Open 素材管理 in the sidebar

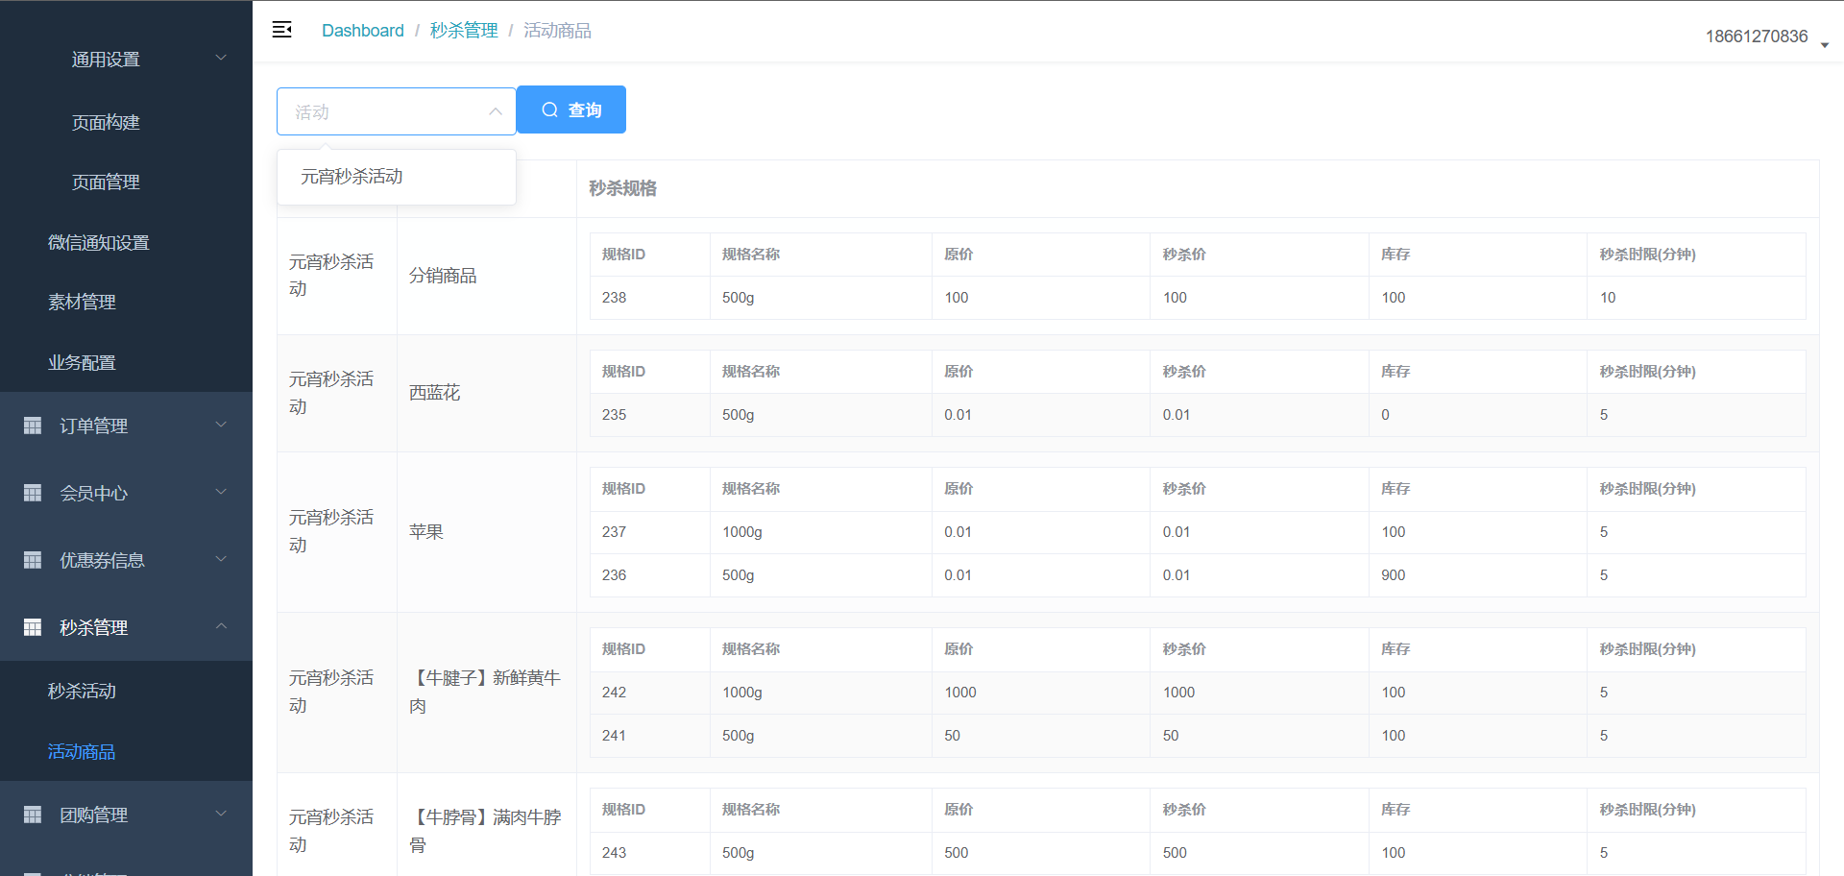(82, 302)
